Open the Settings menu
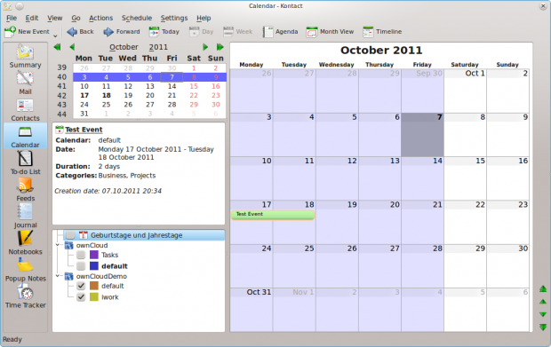Viewport: 551px width, 347px height. coord(174,18)
